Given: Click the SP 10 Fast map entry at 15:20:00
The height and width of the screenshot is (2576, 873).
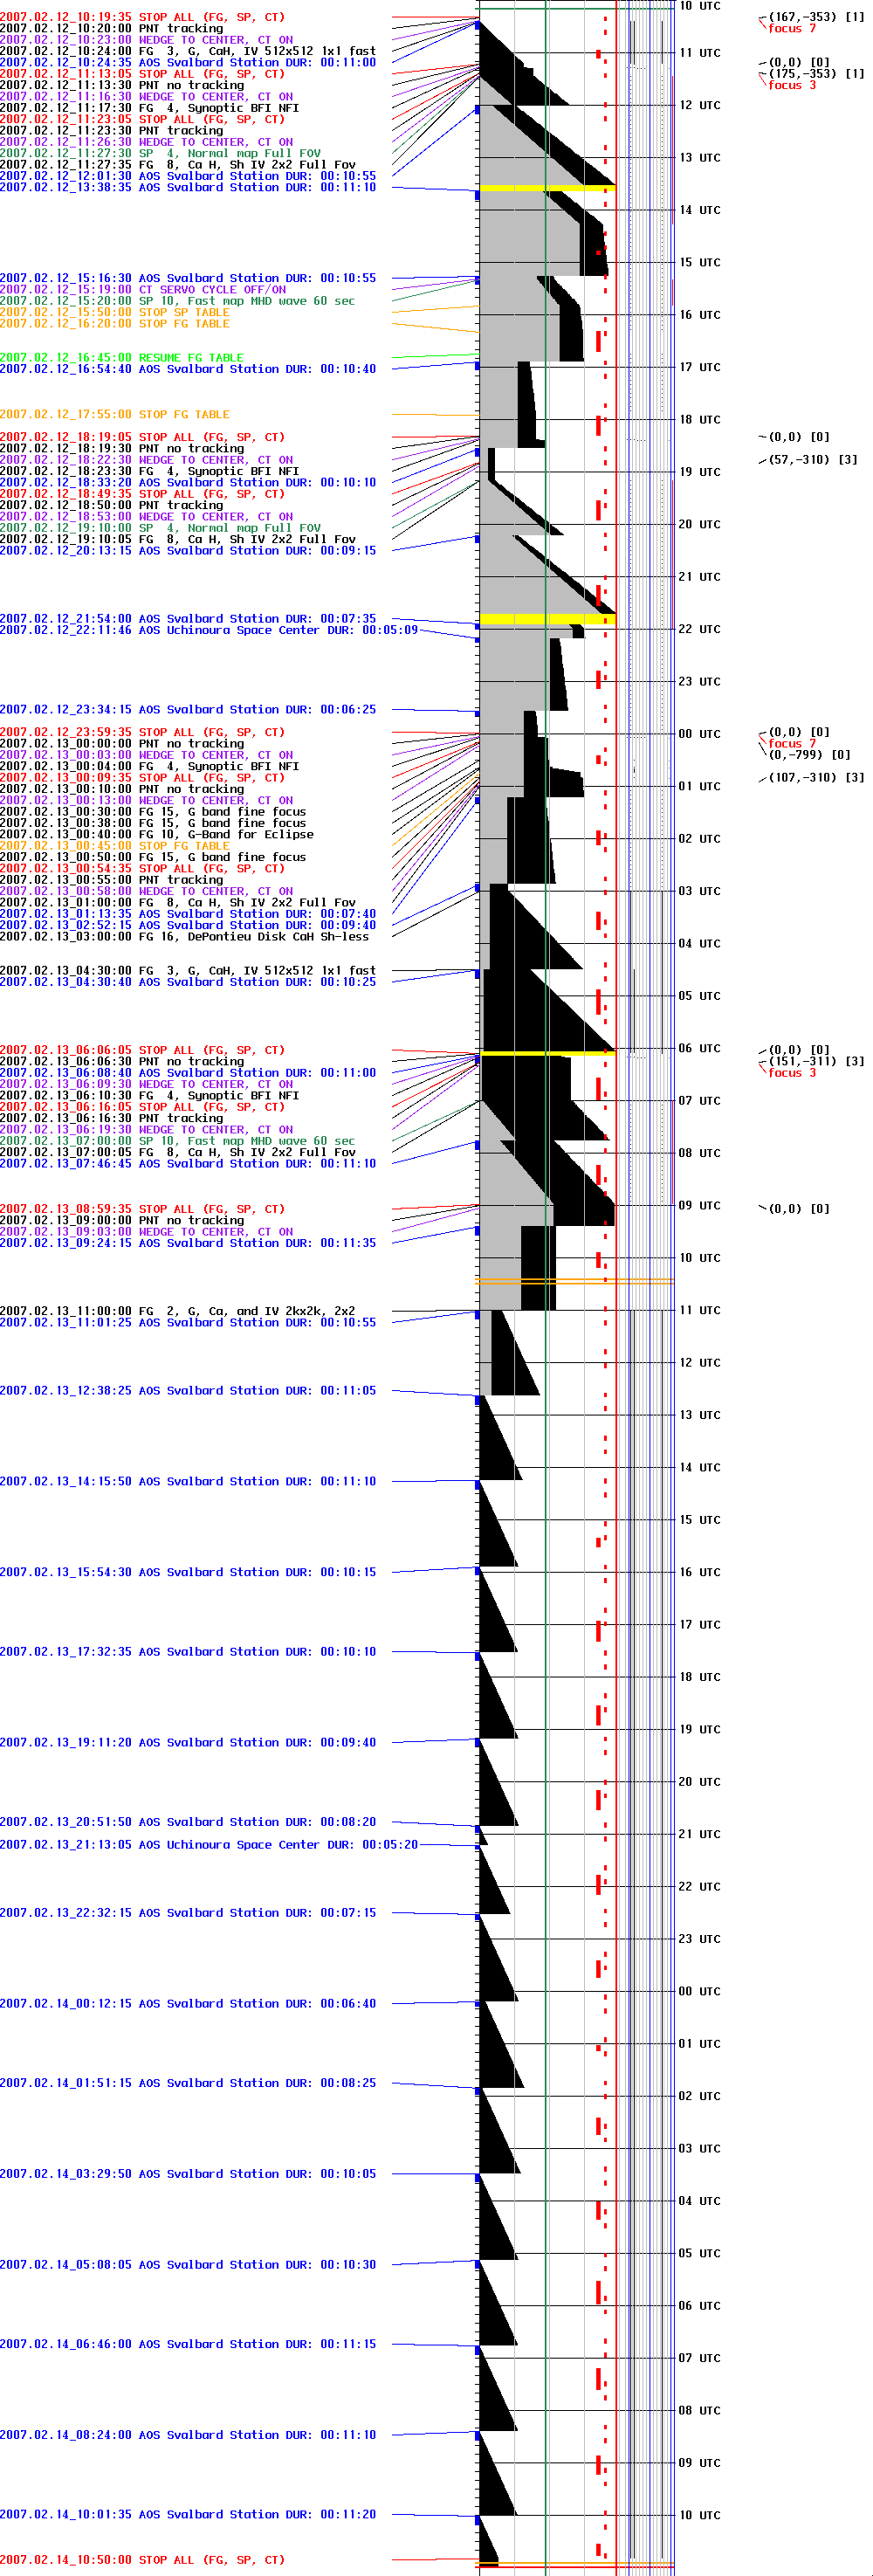Looking at the screenshot, I should click(x=177, y=301).
